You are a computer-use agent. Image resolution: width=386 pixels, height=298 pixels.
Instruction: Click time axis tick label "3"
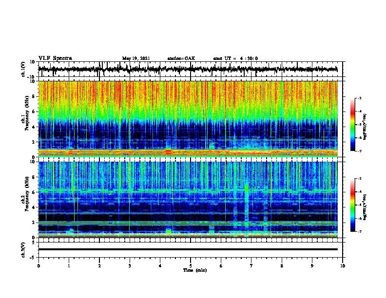(x=130, y=266)
